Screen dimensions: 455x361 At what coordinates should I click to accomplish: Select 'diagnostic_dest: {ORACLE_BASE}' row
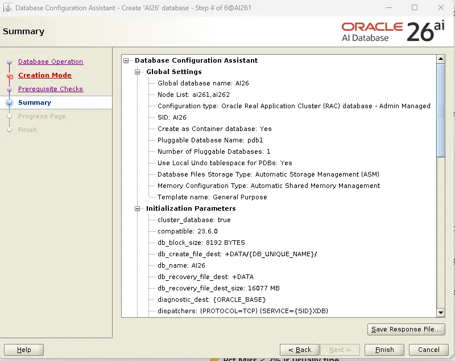point(212,300)
